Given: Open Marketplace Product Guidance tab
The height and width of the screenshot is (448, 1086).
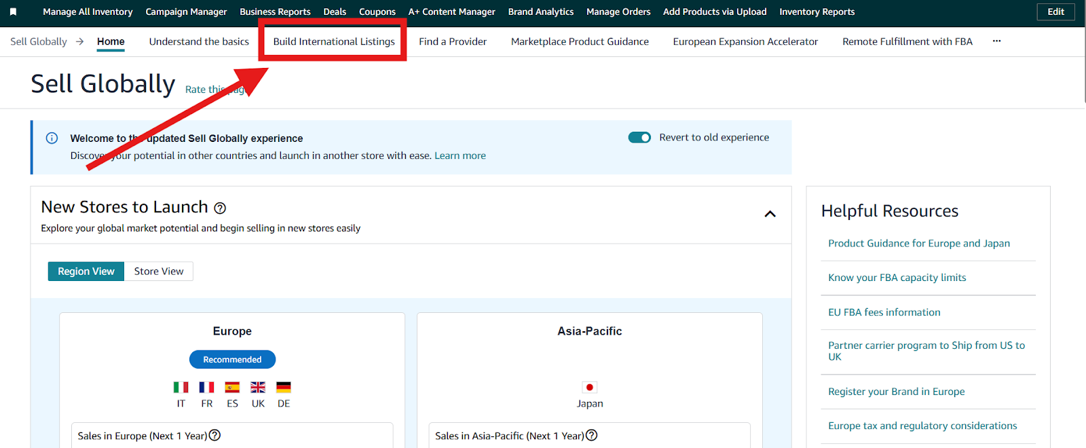Looking at the screenshot, I should [580, 41].
